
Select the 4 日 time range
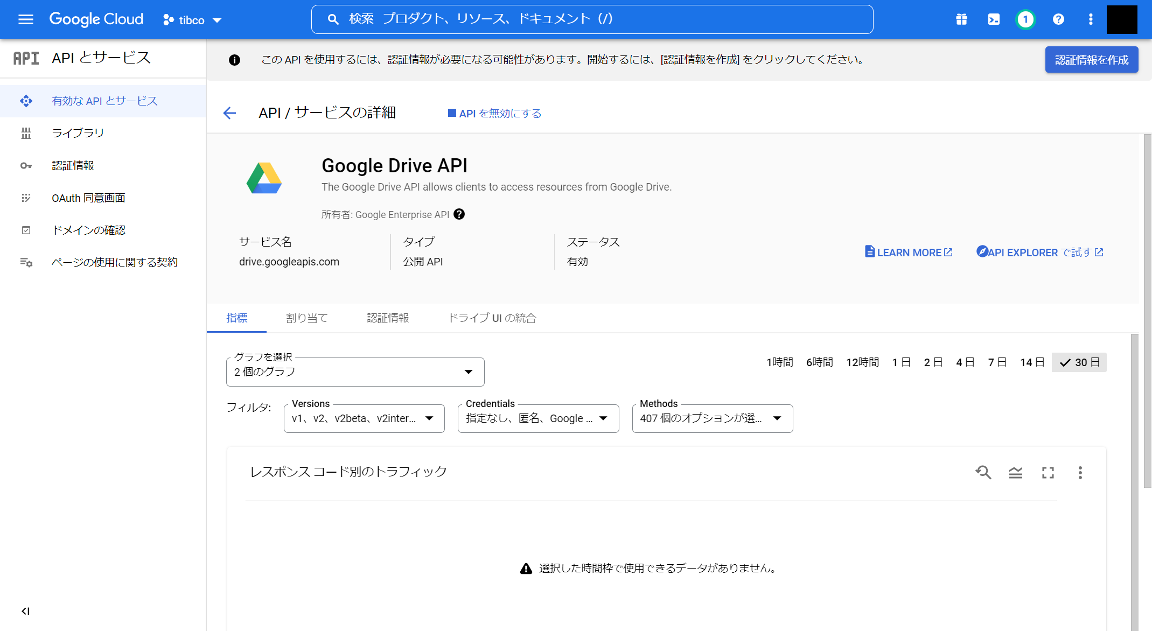[965, 362]
